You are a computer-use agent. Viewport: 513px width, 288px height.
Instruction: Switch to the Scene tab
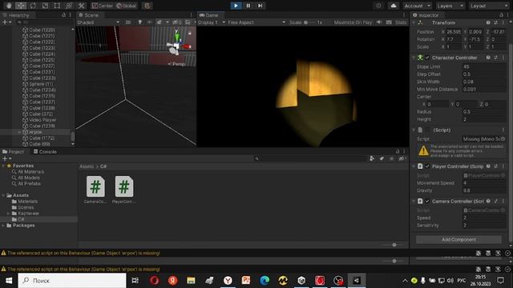[89, 15]
